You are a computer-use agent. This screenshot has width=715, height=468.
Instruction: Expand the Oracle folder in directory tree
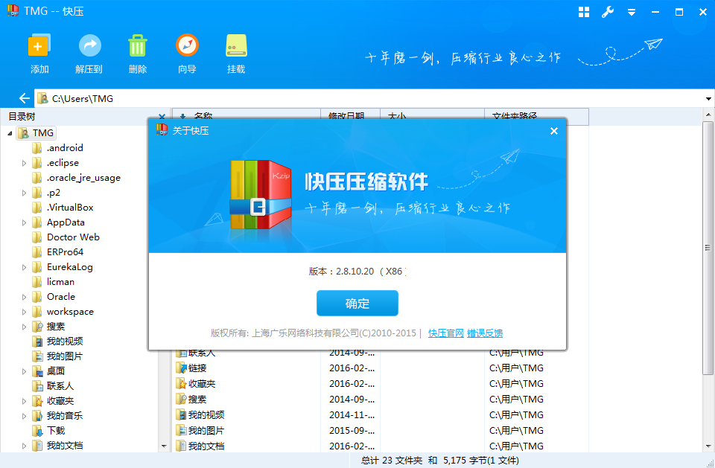pyautogui.click(x=23, y=296)
